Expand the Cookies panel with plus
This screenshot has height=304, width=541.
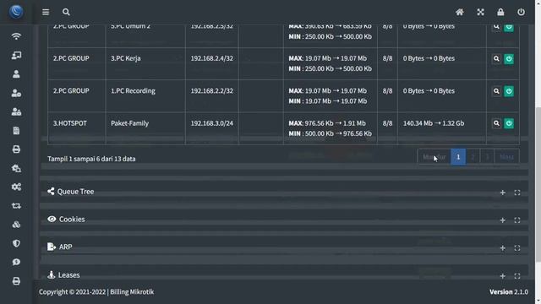(x=503, y=220)
